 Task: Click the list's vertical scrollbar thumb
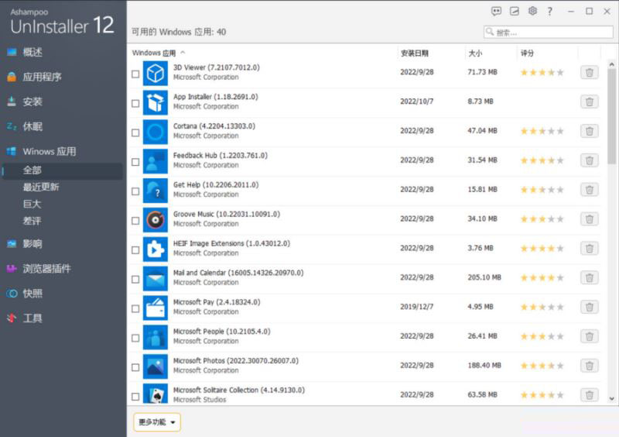611,117
